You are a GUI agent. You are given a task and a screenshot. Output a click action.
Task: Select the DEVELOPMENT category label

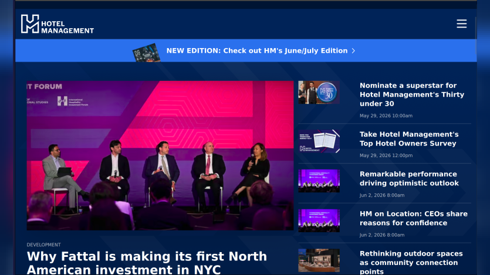[x=44, y=245]
